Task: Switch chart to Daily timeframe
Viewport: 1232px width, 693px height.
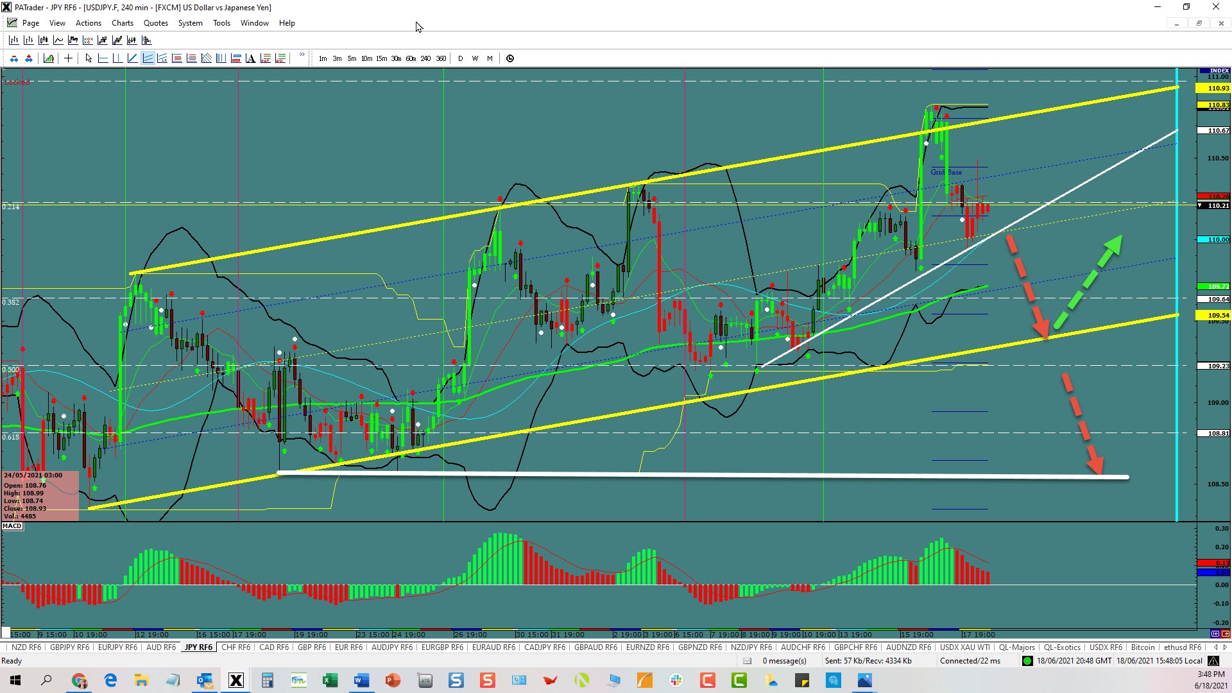Action: pyautogui.click(x=460, y=58)
